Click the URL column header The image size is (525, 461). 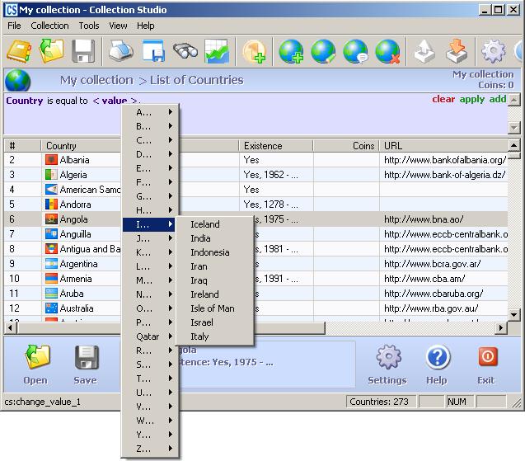443,146
